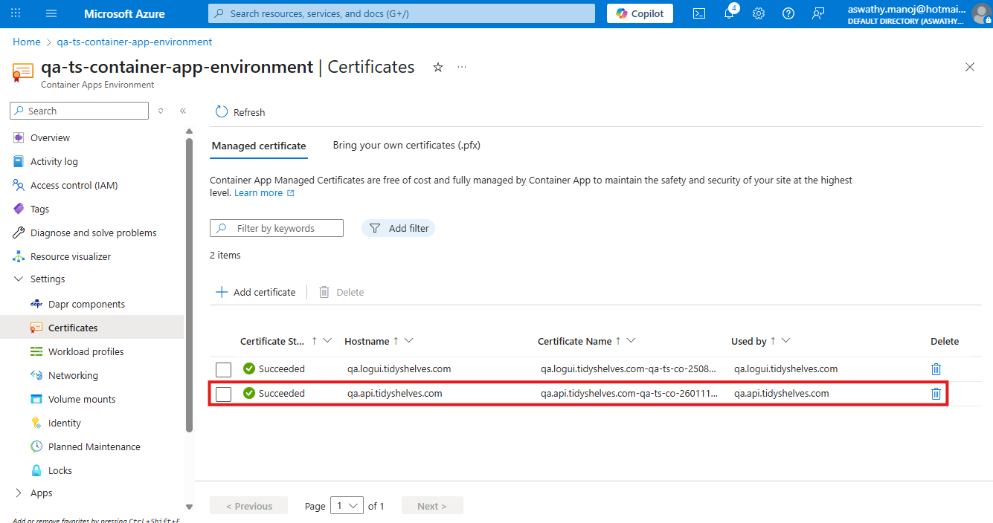This screenshot has height=523, width=993.
Task: Open Planned Maintenance
Action: point(95,446)
